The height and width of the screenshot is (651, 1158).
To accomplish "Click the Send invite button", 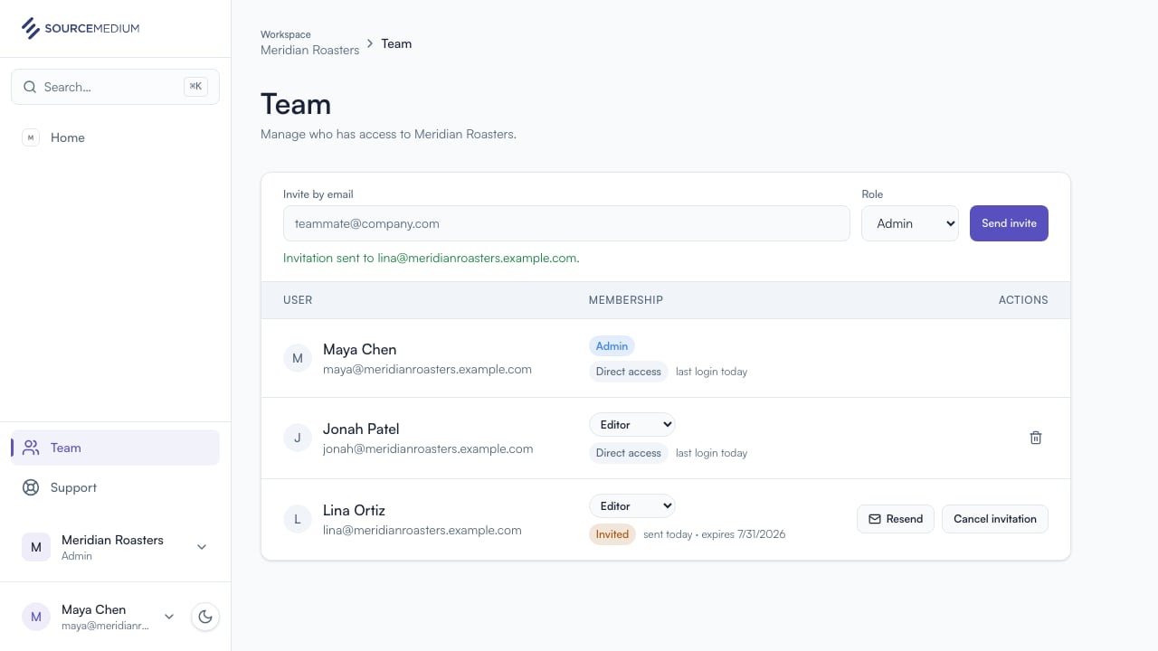I will [1009, 223].
